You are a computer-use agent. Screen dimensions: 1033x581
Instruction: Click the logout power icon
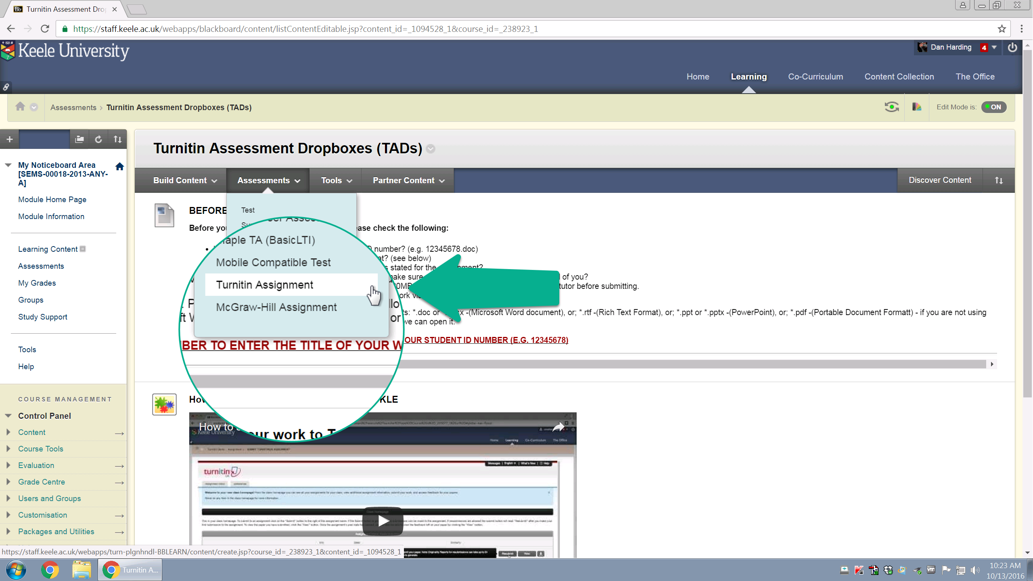1012,47
